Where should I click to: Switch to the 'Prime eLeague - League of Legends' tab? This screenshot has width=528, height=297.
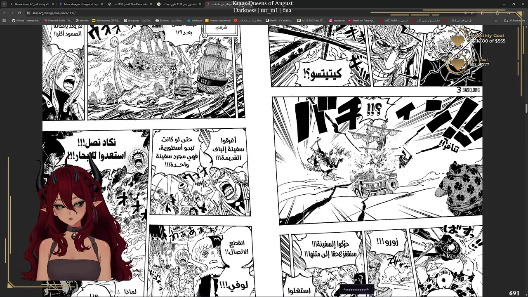point(81,4)
